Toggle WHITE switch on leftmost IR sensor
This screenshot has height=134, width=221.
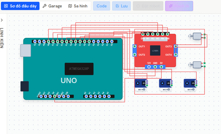pos(141,89)
